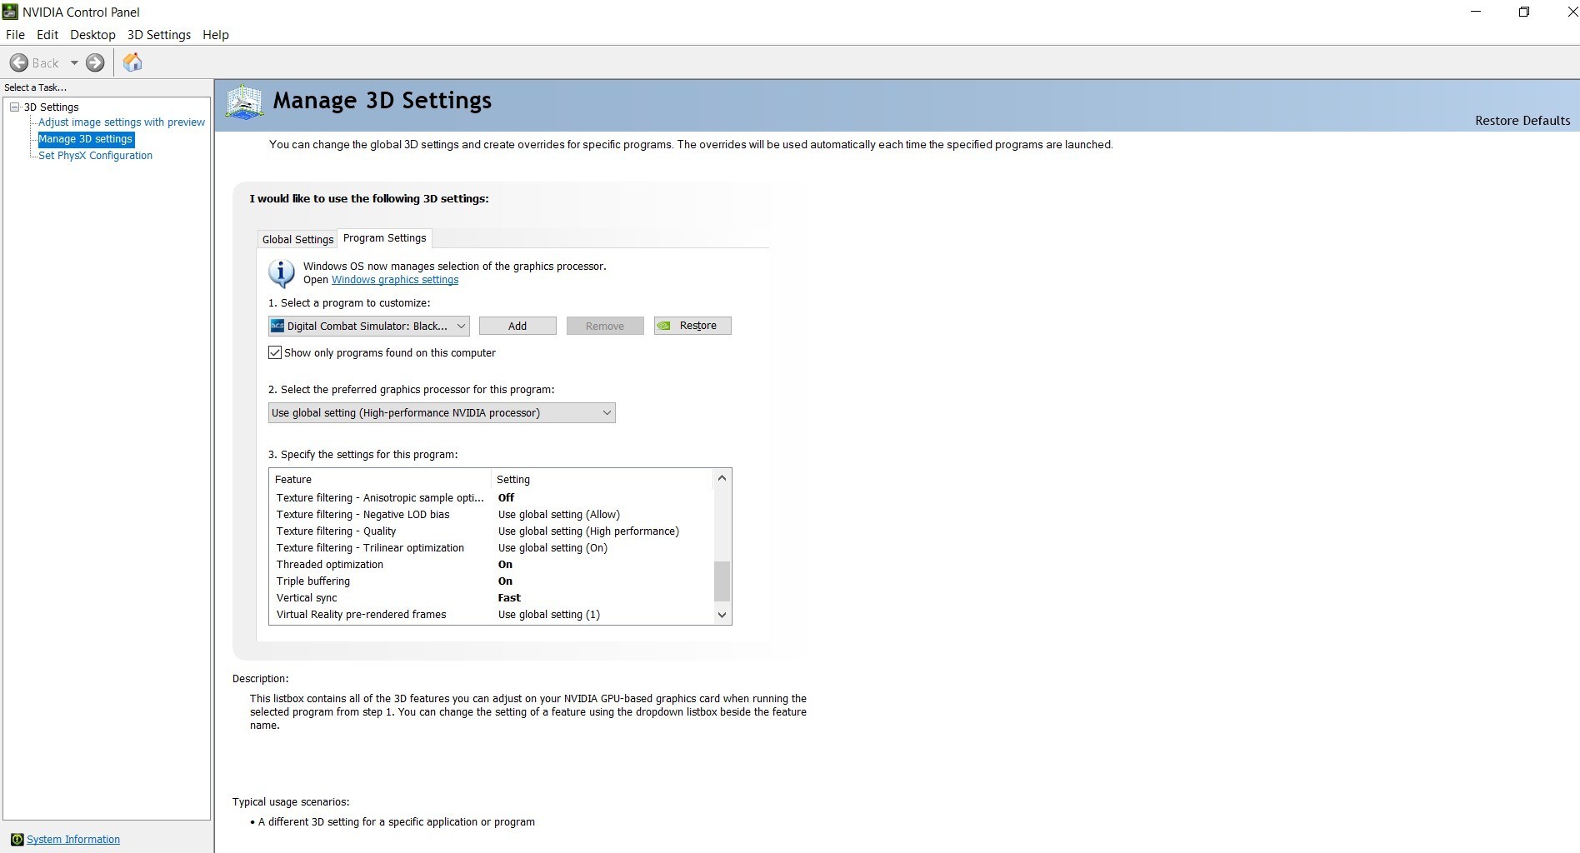Click the Manage 3D Settings header icon
Viewport: 1580px width, 853px height.
click(244, 102)
